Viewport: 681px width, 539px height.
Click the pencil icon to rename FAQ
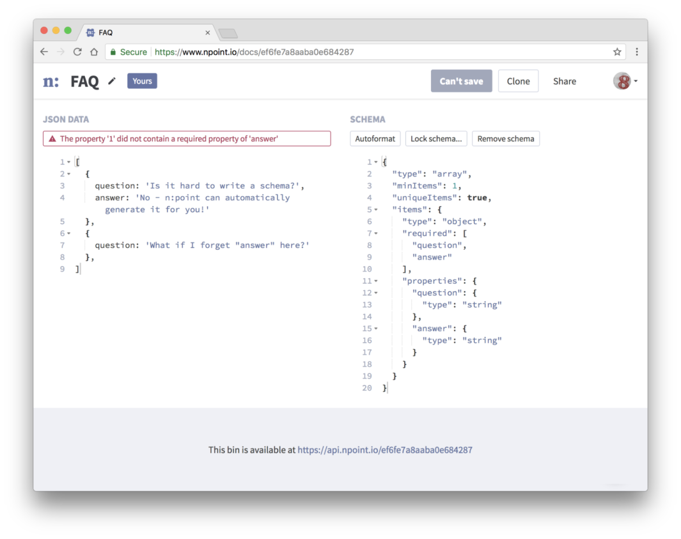tap(111, 81)
